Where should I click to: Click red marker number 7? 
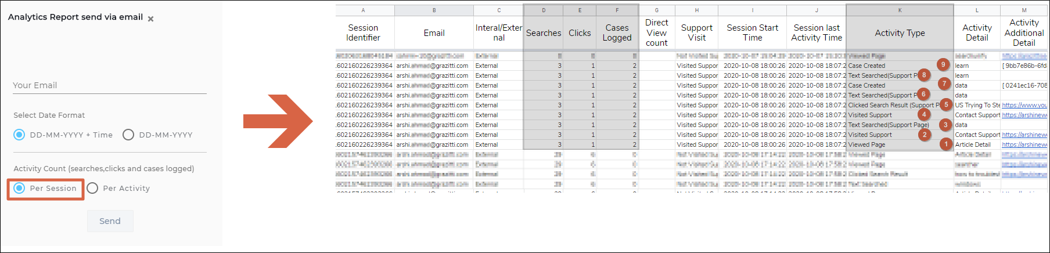pos(944,84)
